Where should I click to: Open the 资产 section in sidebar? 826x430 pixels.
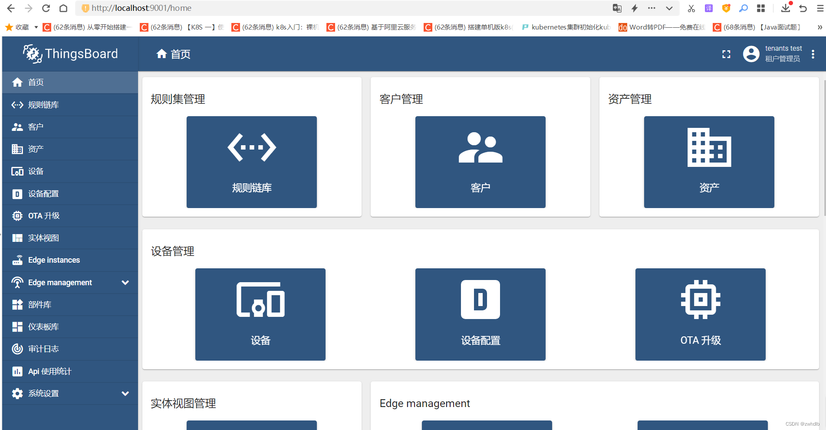coord(35,149)
